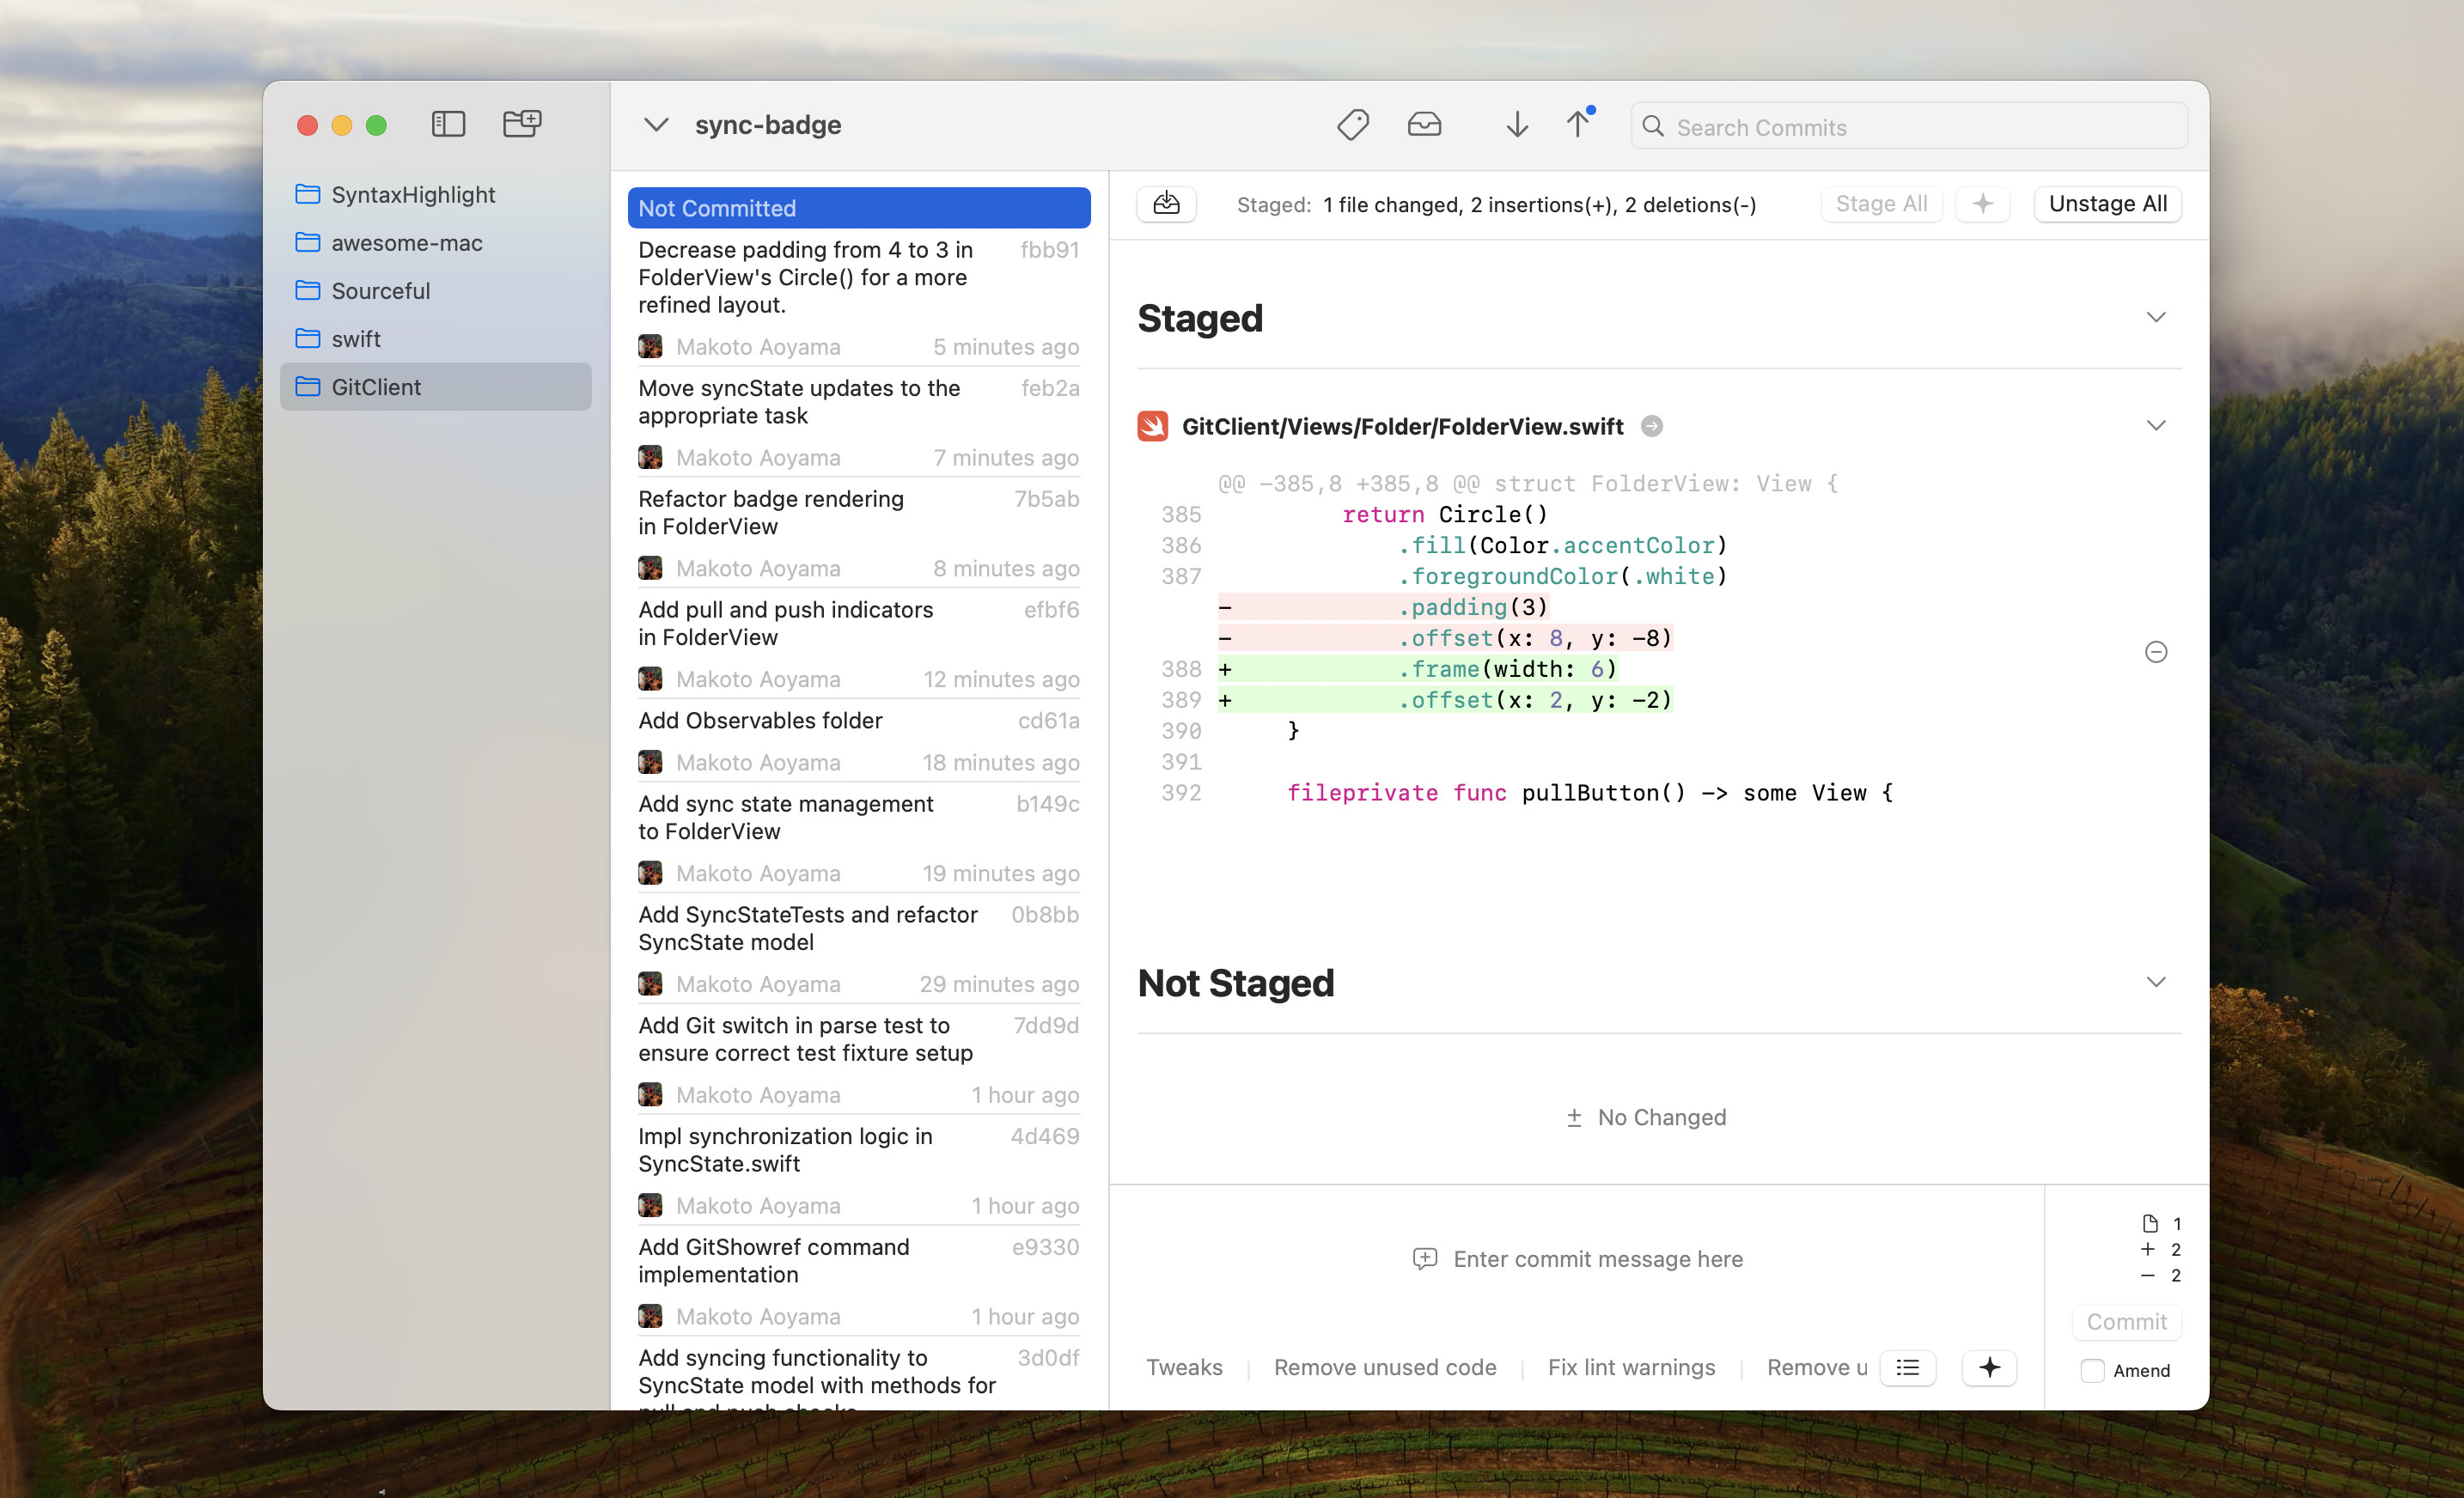This screenshot has width=2464, height=1498.
Task: Collapse the FolderView.swift diff
Action: (x=2156, y=426)
